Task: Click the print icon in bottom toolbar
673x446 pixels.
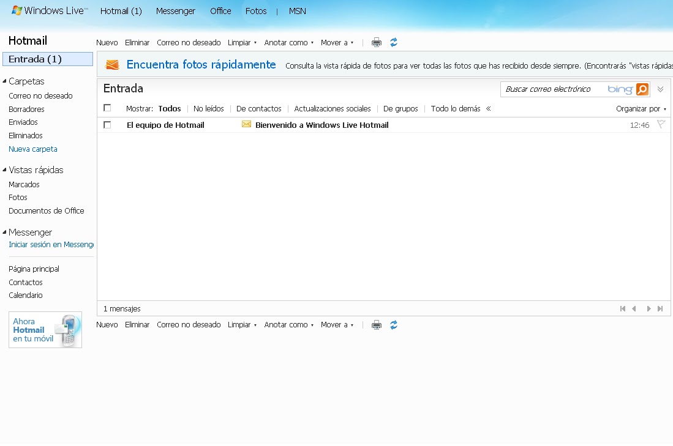Action: point(377,325)
